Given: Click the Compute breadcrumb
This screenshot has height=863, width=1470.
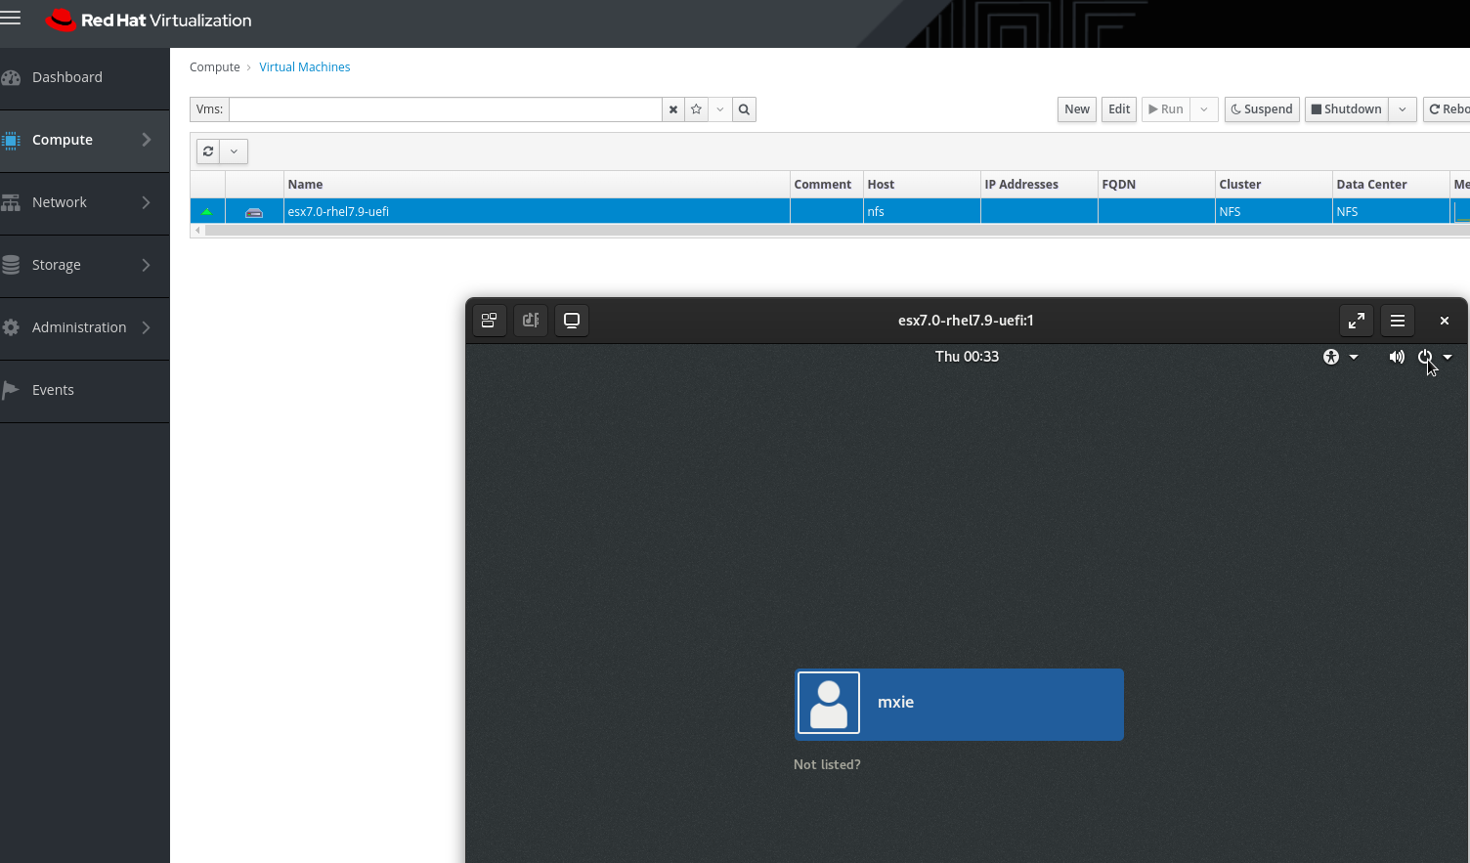Looking at the screenshot, I should [214, 67].
